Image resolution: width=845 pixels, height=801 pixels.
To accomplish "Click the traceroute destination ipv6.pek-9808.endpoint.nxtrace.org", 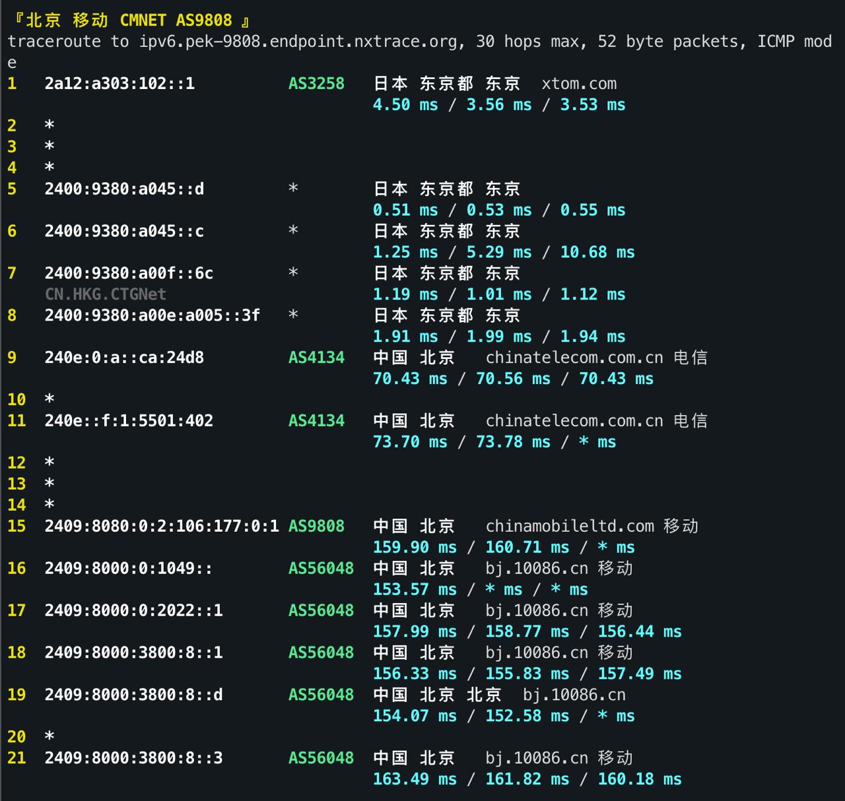I will [x=295, y=41].
